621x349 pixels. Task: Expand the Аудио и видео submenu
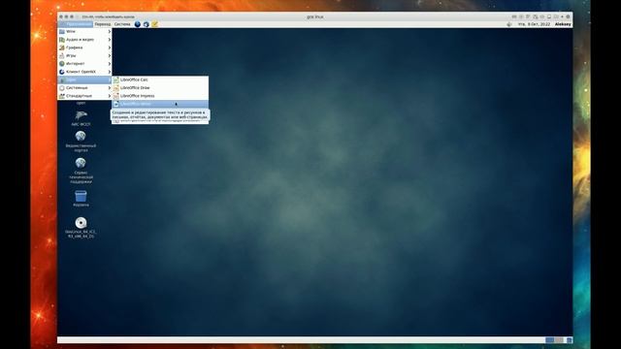(x=84, y=40)
